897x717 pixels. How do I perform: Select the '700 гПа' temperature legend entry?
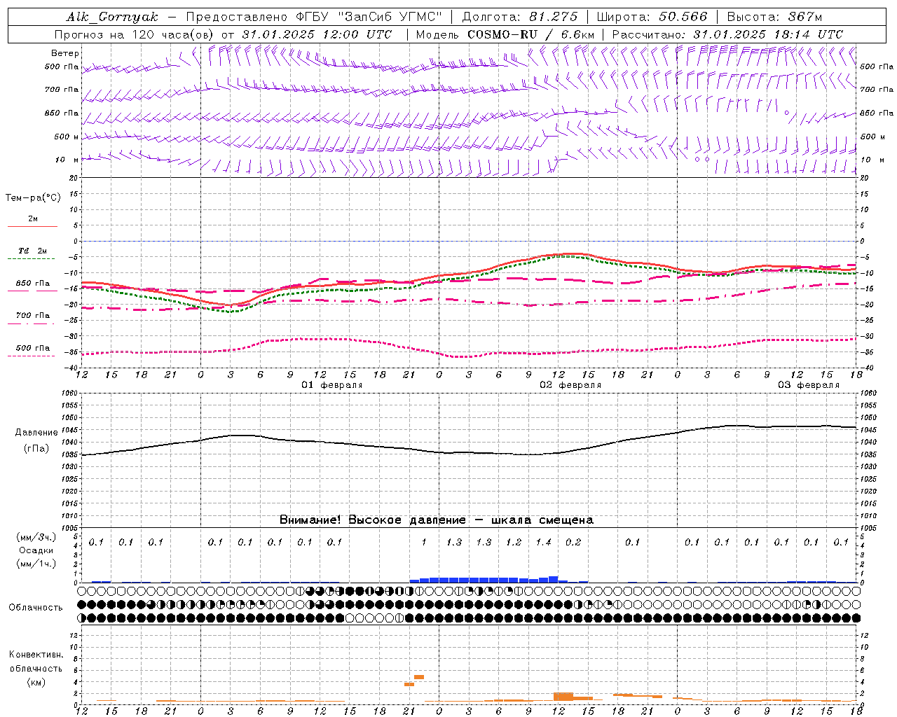point(33,316)
